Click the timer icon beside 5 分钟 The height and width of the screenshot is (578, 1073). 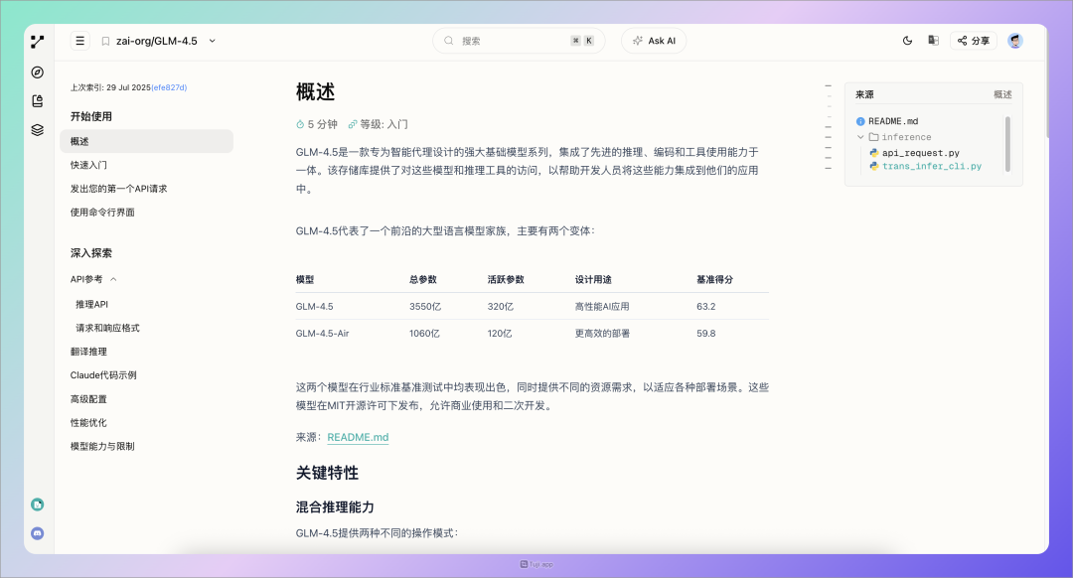(x=300, y=124)
